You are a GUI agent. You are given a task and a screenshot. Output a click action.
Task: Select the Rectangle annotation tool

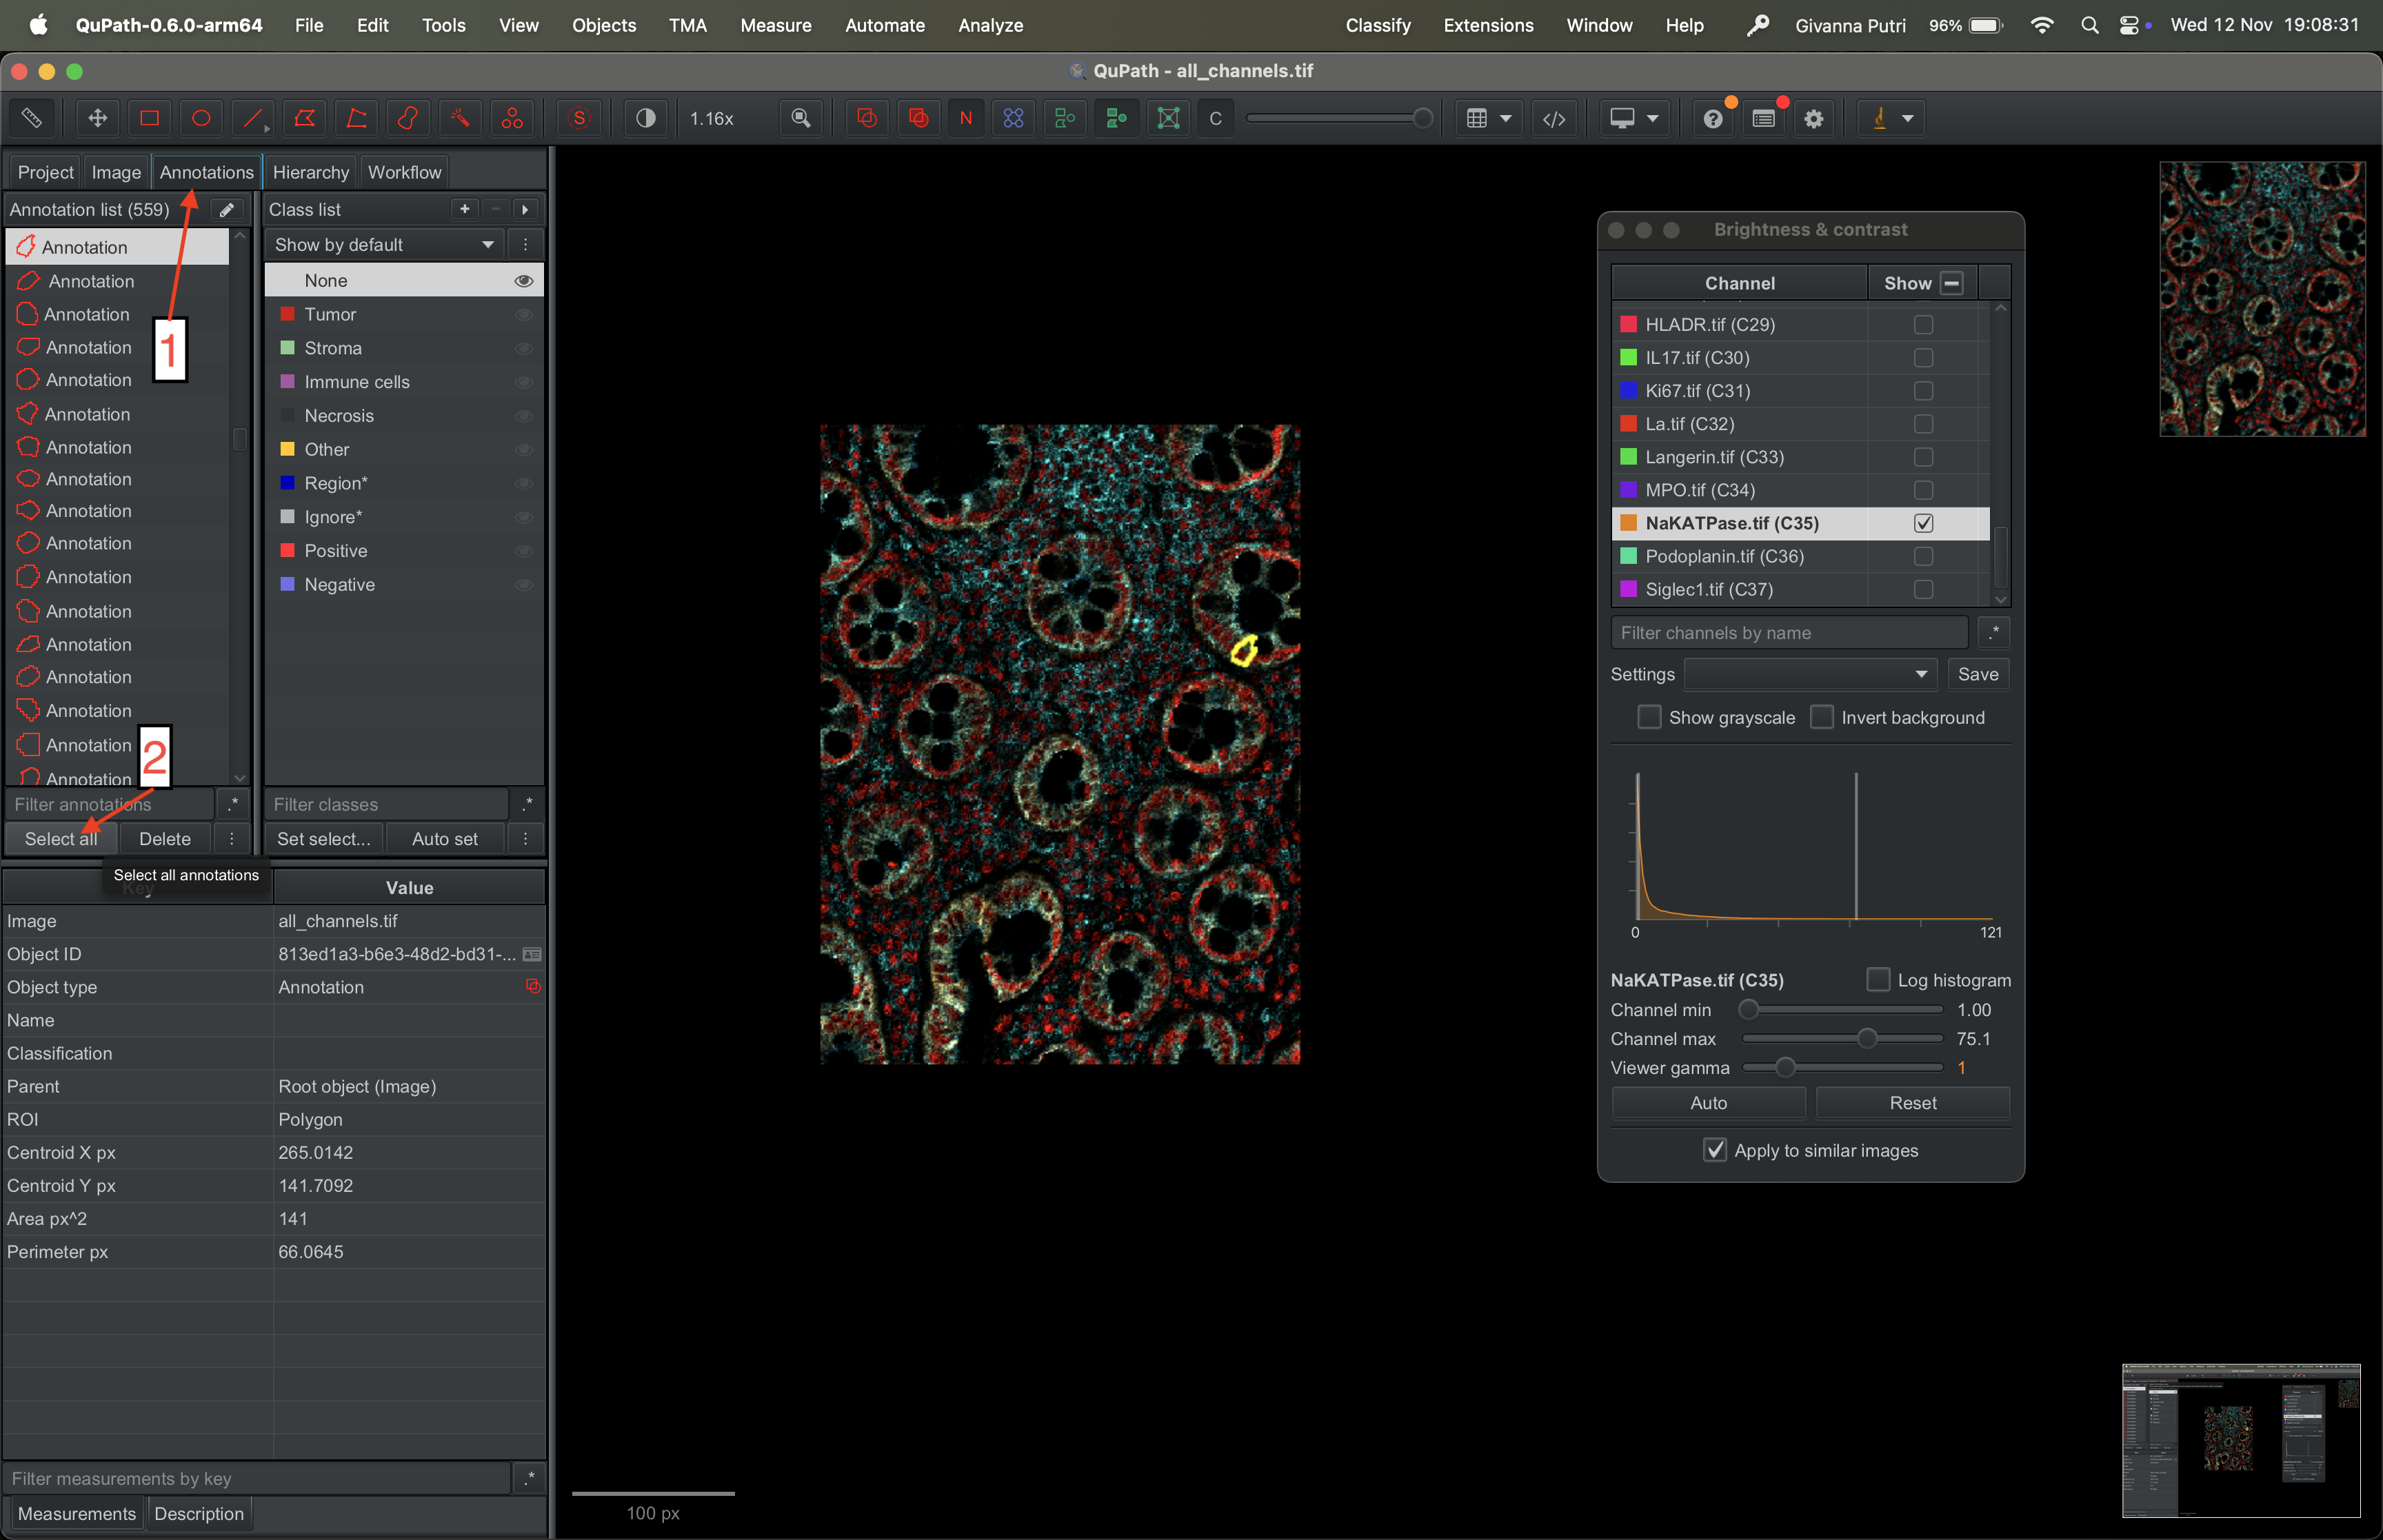coord(149,118)
